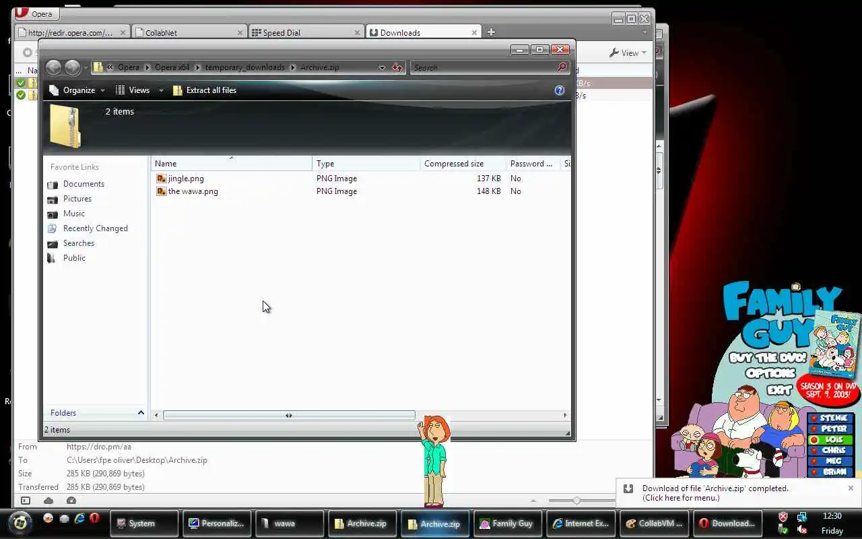
Task: Open Explorer Help via blue question icon
Action: [560, 90]
